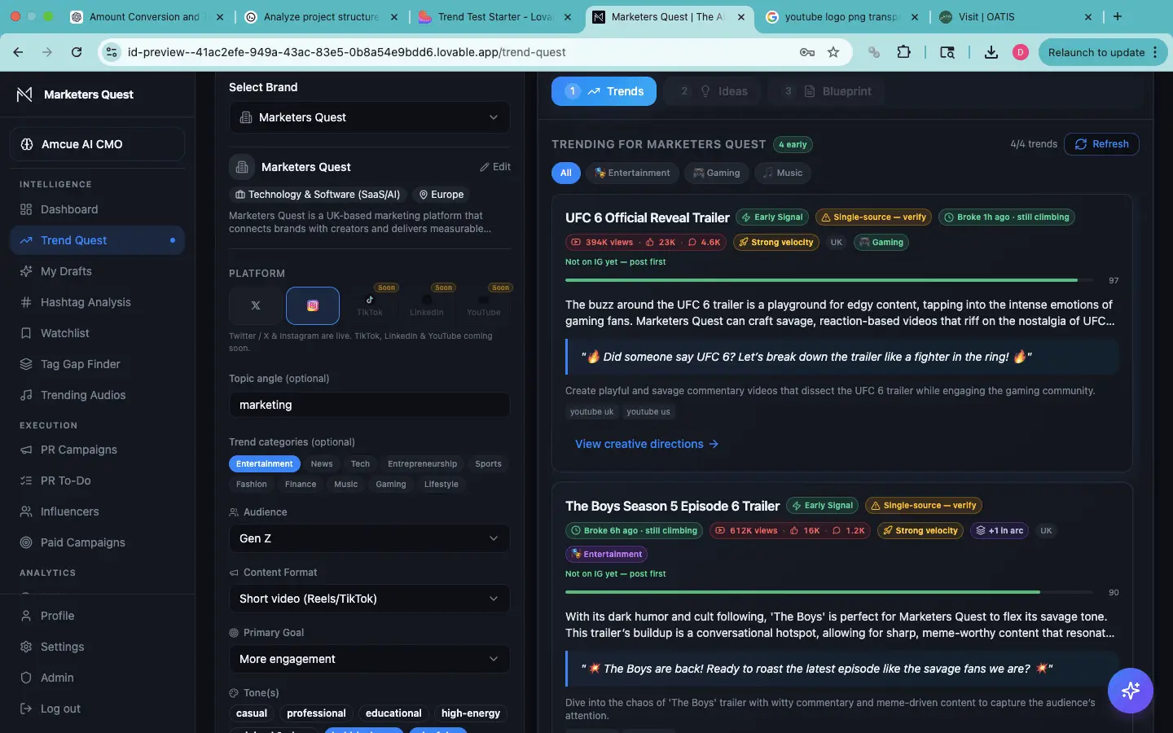
Task: Open the UFC 6 Official Reveal Trailer title
Action: click(648, 217)
